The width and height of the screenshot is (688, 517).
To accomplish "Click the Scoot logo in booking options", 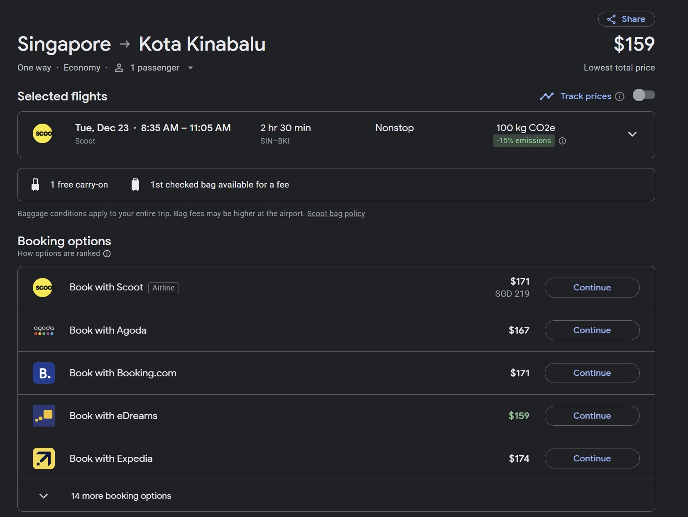I will click(43, 288).
